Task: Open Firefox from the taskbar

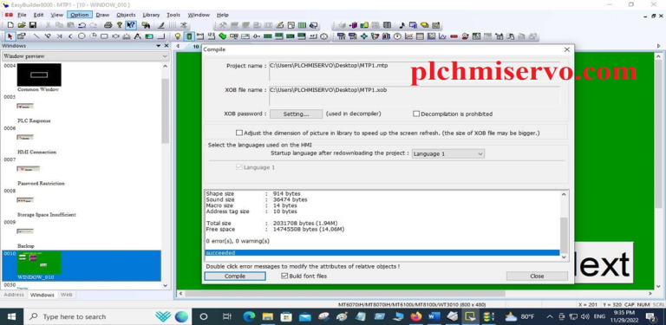Action: point(416,316)
